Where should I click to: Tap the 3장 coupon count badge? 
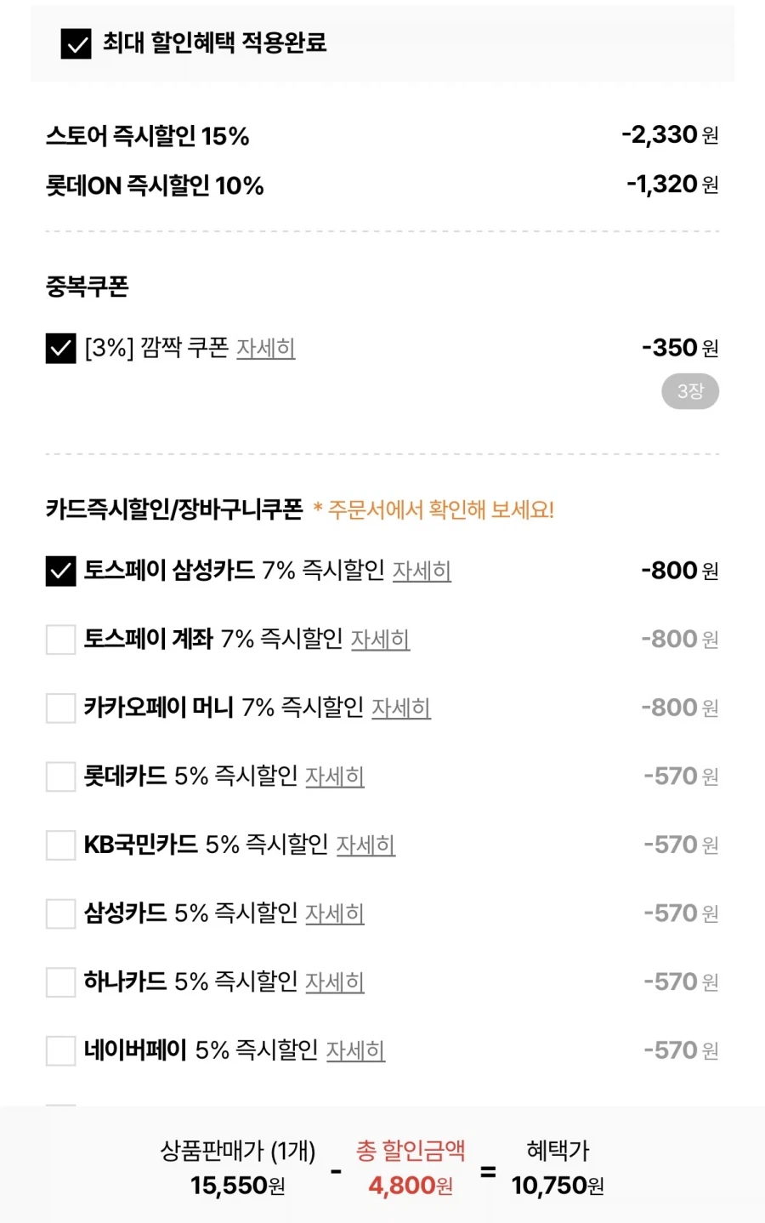point(690,391)
